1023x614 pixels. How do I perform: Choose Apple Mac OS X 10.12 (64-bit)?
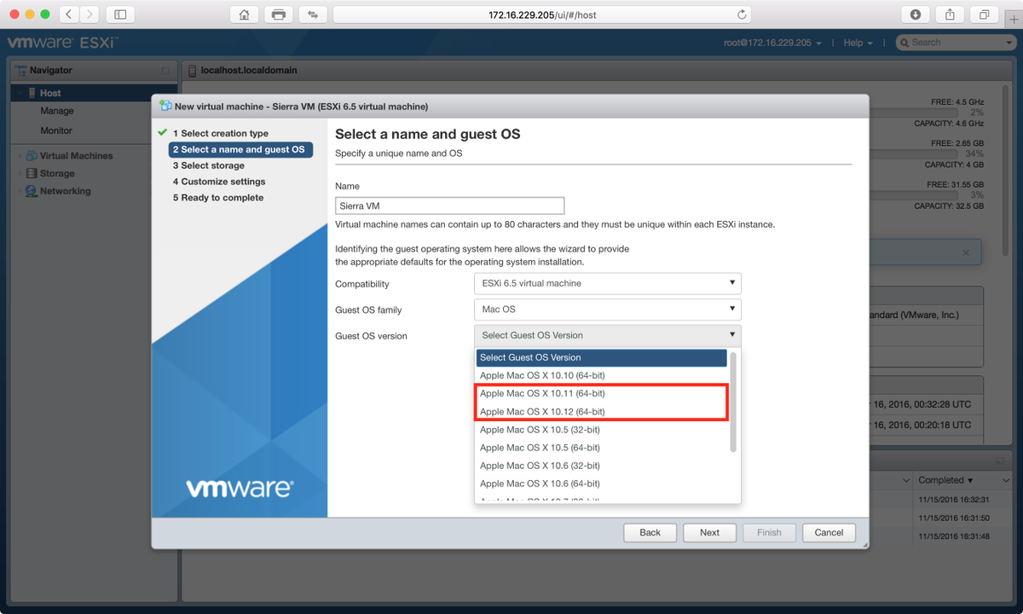point(601,412)
